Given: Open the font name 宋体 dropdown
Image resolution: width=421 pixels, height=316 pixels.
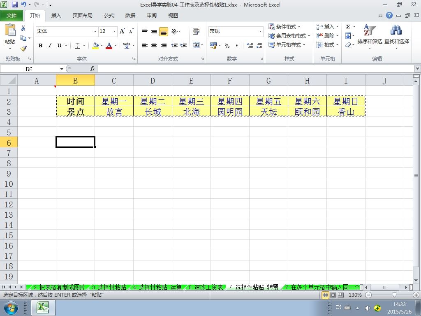Looking at the screenshot, I should pos(95,31).
